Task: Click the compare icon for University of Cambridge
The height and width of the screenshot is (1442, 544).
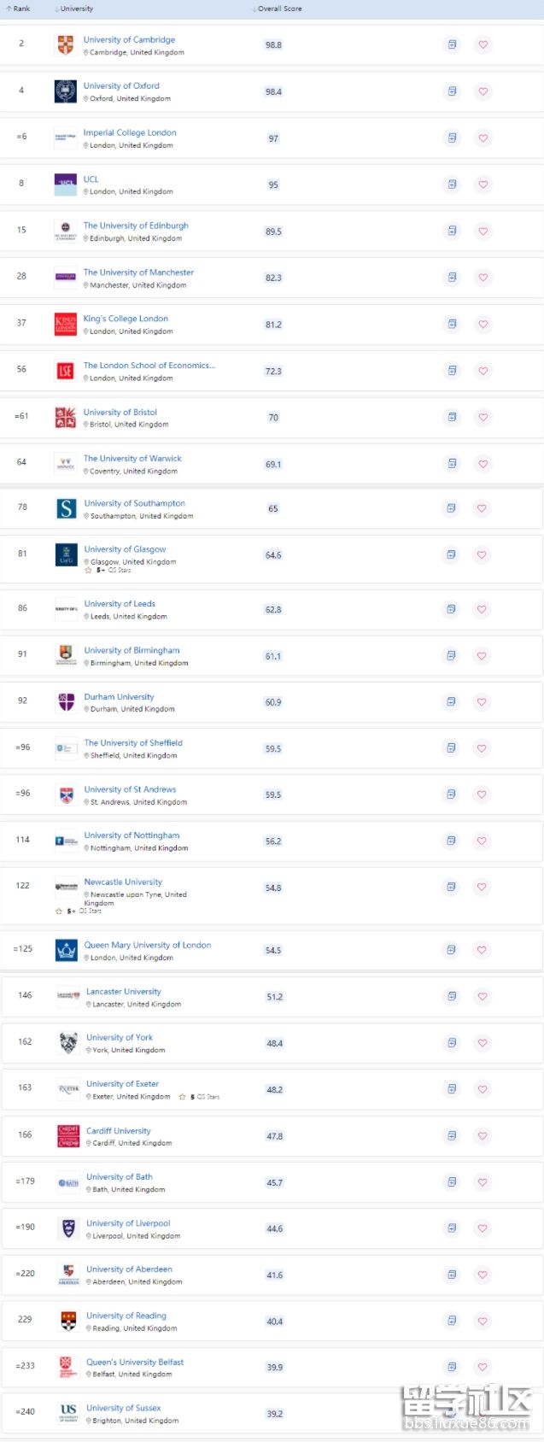Action: click(452, 44)
